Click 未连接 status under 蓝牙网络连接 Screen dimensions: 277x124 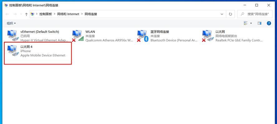(x=155, y=36)
